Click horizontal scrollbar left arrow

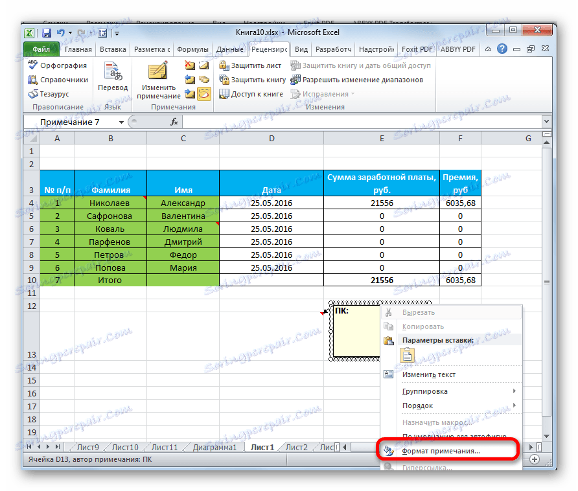click(345, 447)
